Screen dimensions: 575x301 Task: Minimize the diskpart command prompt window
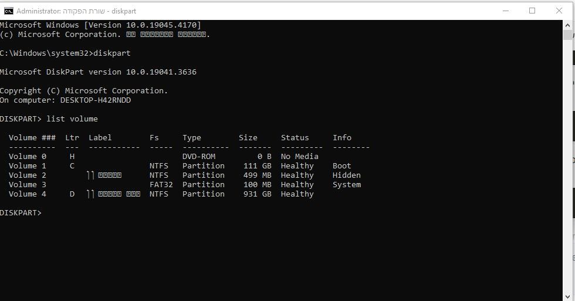click(x=506, y=11)
